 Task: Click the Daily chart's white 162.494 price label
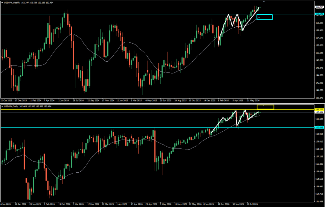[x=319, y=112]
